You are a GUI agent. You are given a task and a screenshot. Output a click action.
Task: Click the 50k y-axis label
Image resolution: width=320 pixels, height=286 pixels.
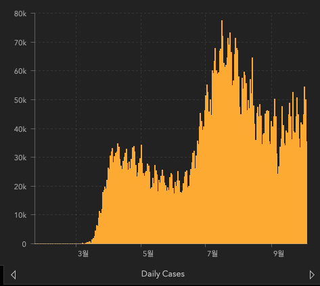[20, 100]
